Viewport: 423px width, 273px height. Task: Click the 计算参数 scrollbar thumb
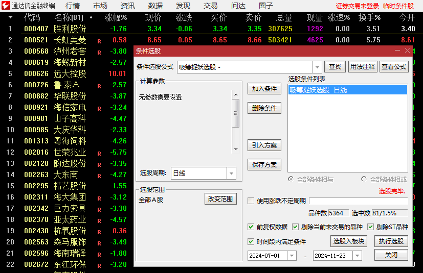pyautogui.click(x=235, y=113)
